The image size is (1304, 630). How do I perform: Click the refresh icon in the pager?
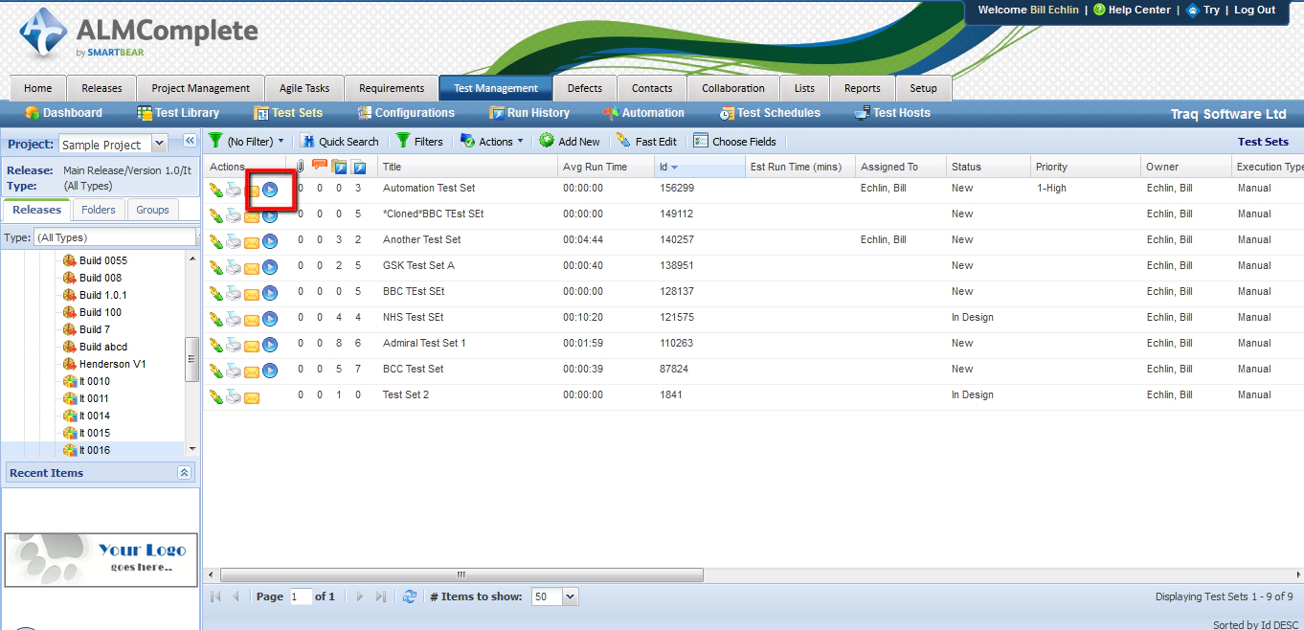(x=410, y=596)
